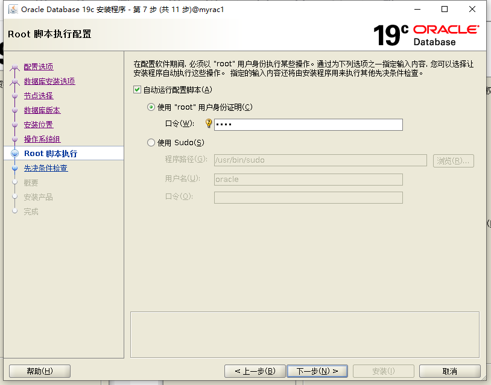Close the Oracle installer window

[472, 10]
